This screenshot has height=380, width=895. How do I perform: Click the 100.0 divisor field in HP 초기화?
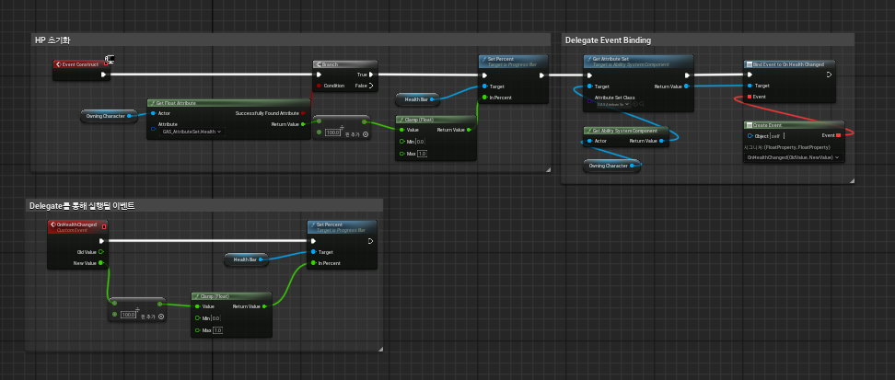332,132
